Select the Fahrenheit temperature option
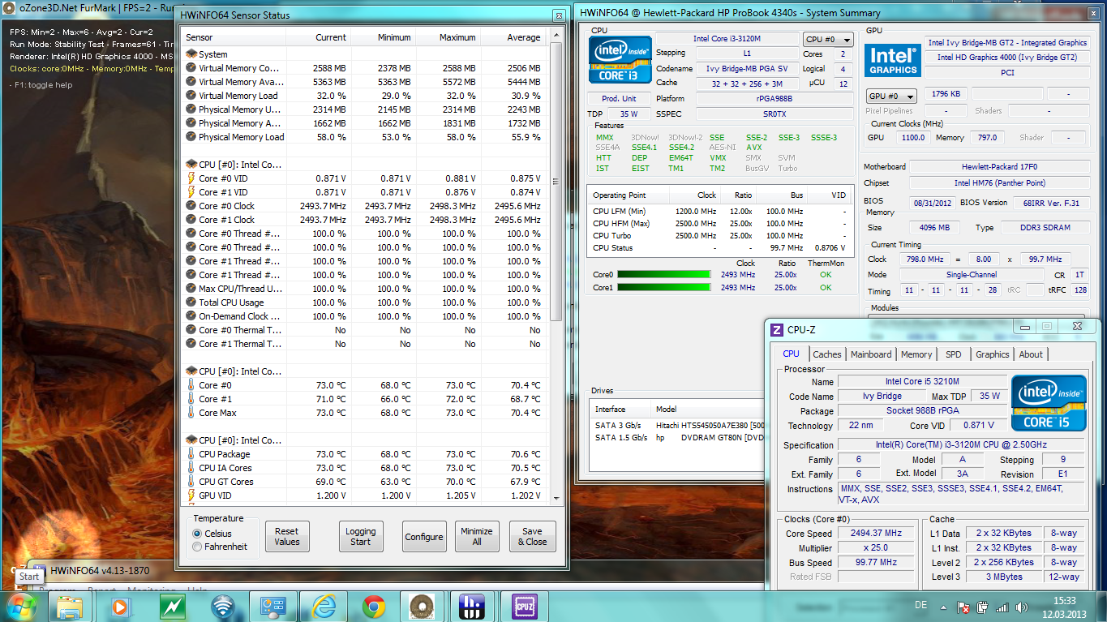 (197, 547)
